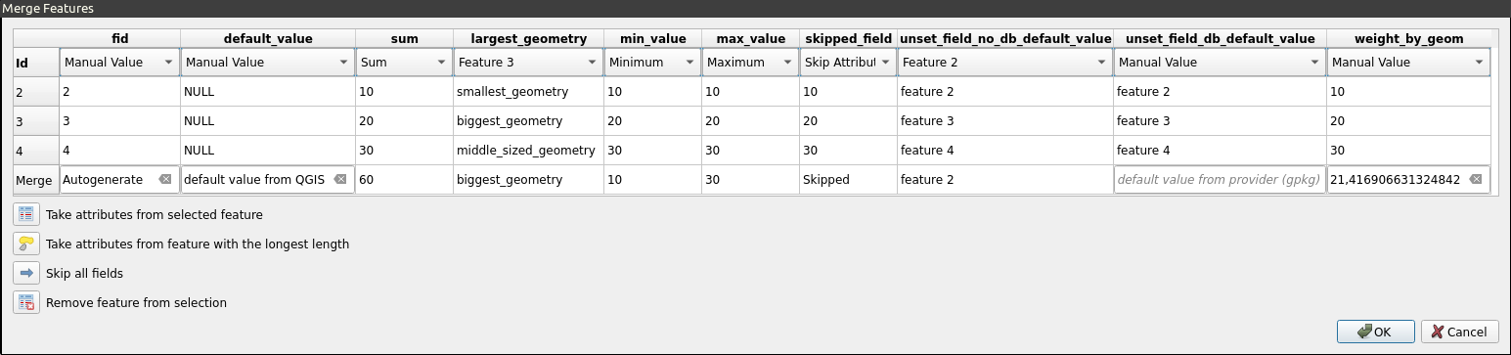Viewport: 1511px width, 355px height.
Task: Click the middle_sized_geometry cell
Action: tap(526, 151)
